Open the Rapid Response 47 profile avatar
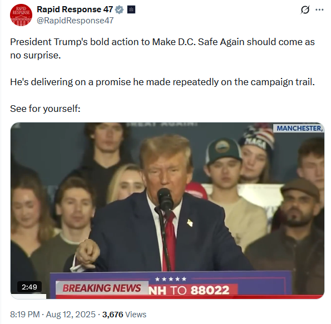The image size is (331, 324). coord(21,15)
